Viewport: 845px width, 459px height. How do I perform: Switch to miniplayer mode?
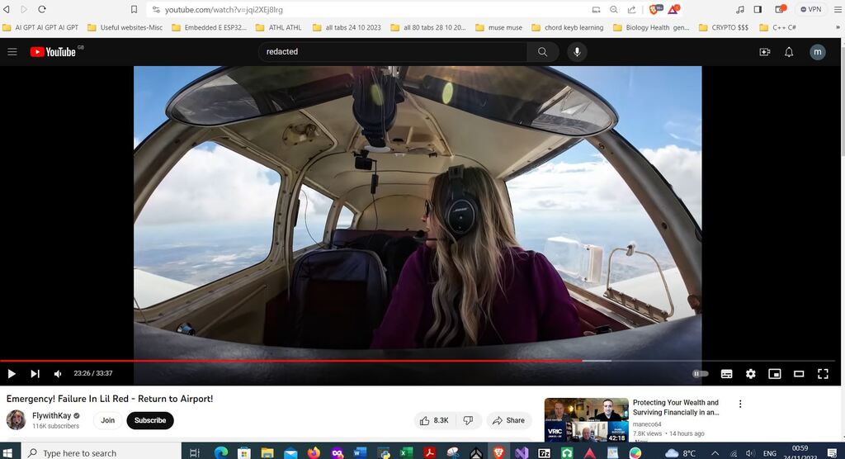(x=774, y=374)
